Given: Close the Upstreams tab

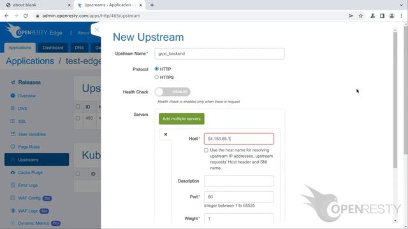Looking at the screenshot, I should (x=140, y=5).
